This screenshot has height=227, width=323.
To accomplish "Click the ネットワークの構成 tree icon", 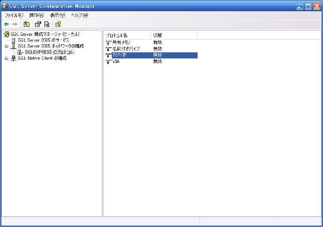I will point(14,46).
